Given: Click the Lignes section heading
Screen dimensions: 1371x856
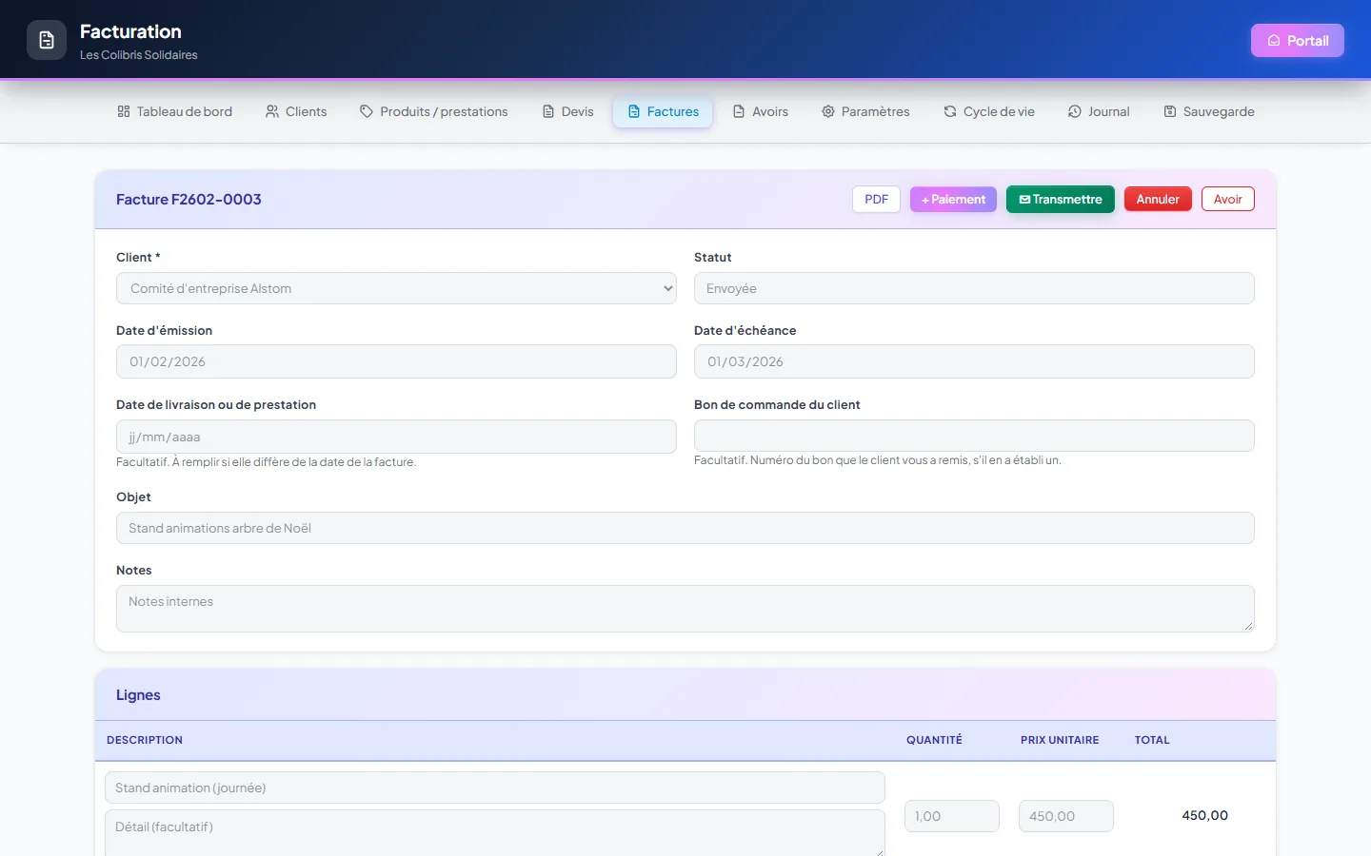Looking at the screenshot, I should [x=138, y=695].
